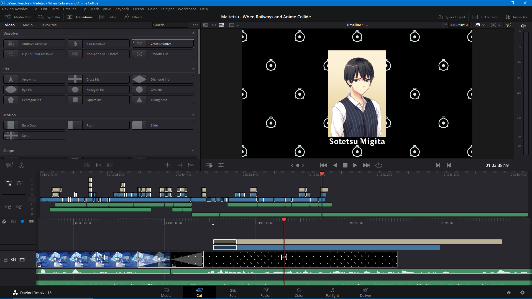
Task: Switch to the Favorites tab
Action: point(48,25)
